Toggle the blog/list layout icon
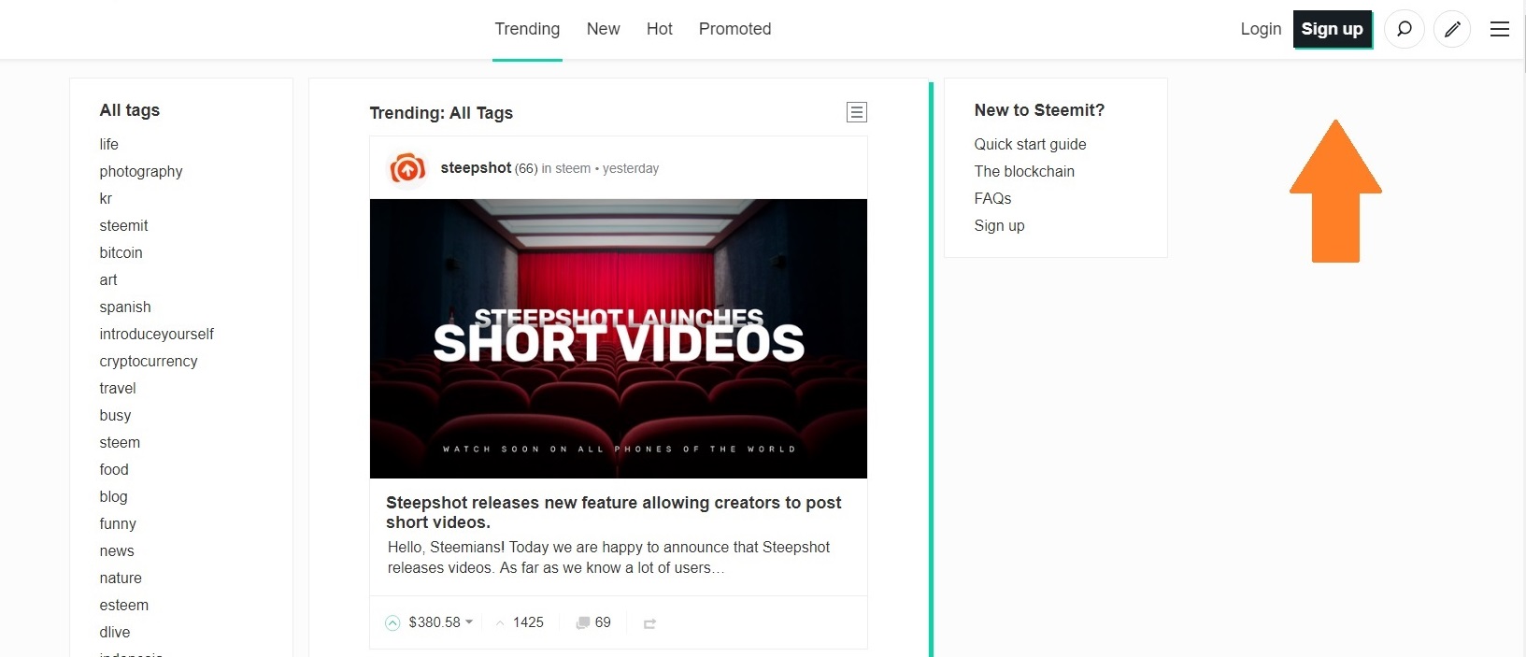This screenshot has height=657, width=1526. (x=857, y=112)
